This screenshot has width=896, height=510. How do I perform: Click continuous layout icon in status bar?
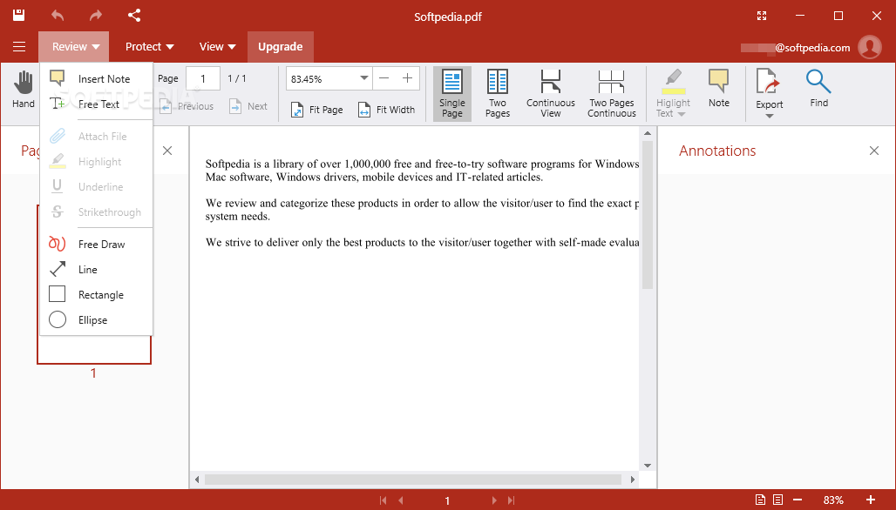click(777, 500)
